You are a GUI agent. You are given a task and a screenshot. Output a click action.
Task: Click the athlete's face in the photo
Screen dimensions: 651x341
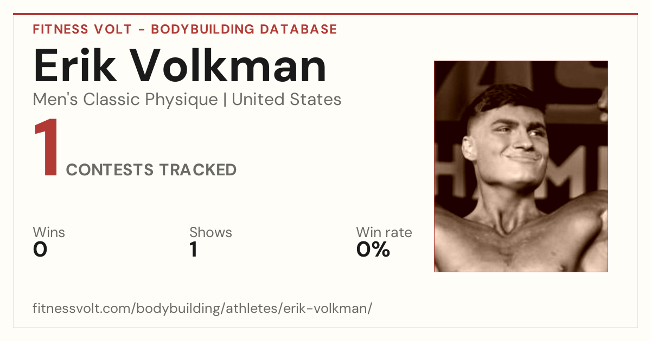point(509,143)
